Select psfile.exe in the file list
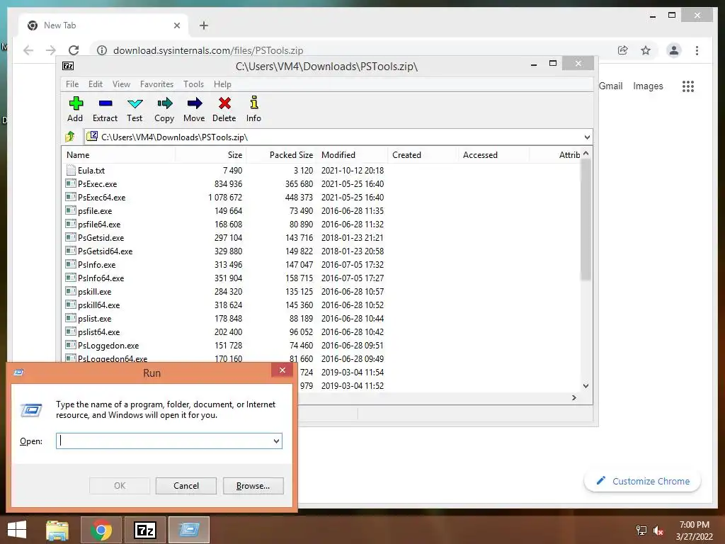This screenshot has width=725, height=544. click(95, 210)
